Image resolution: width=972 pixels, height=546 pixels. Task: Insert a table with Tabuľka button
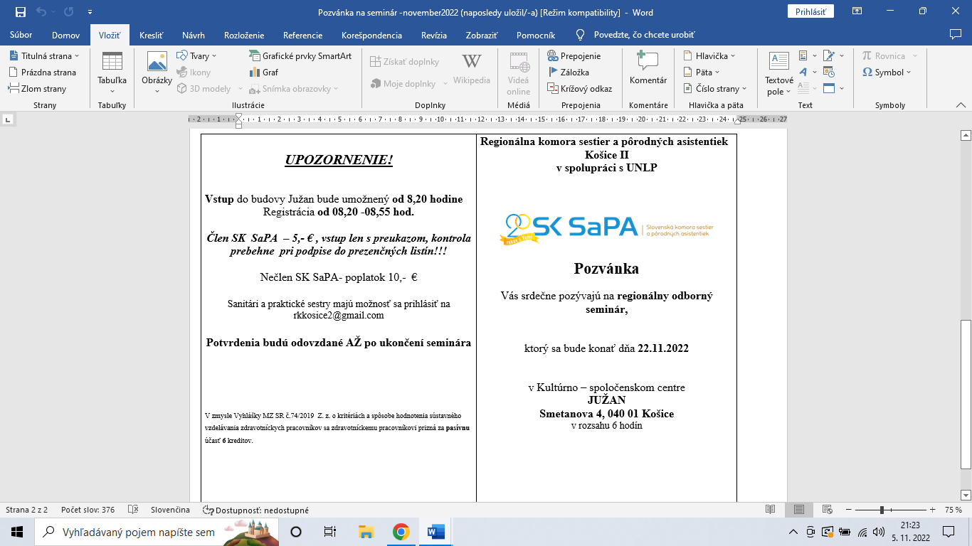tap(112, 72)
